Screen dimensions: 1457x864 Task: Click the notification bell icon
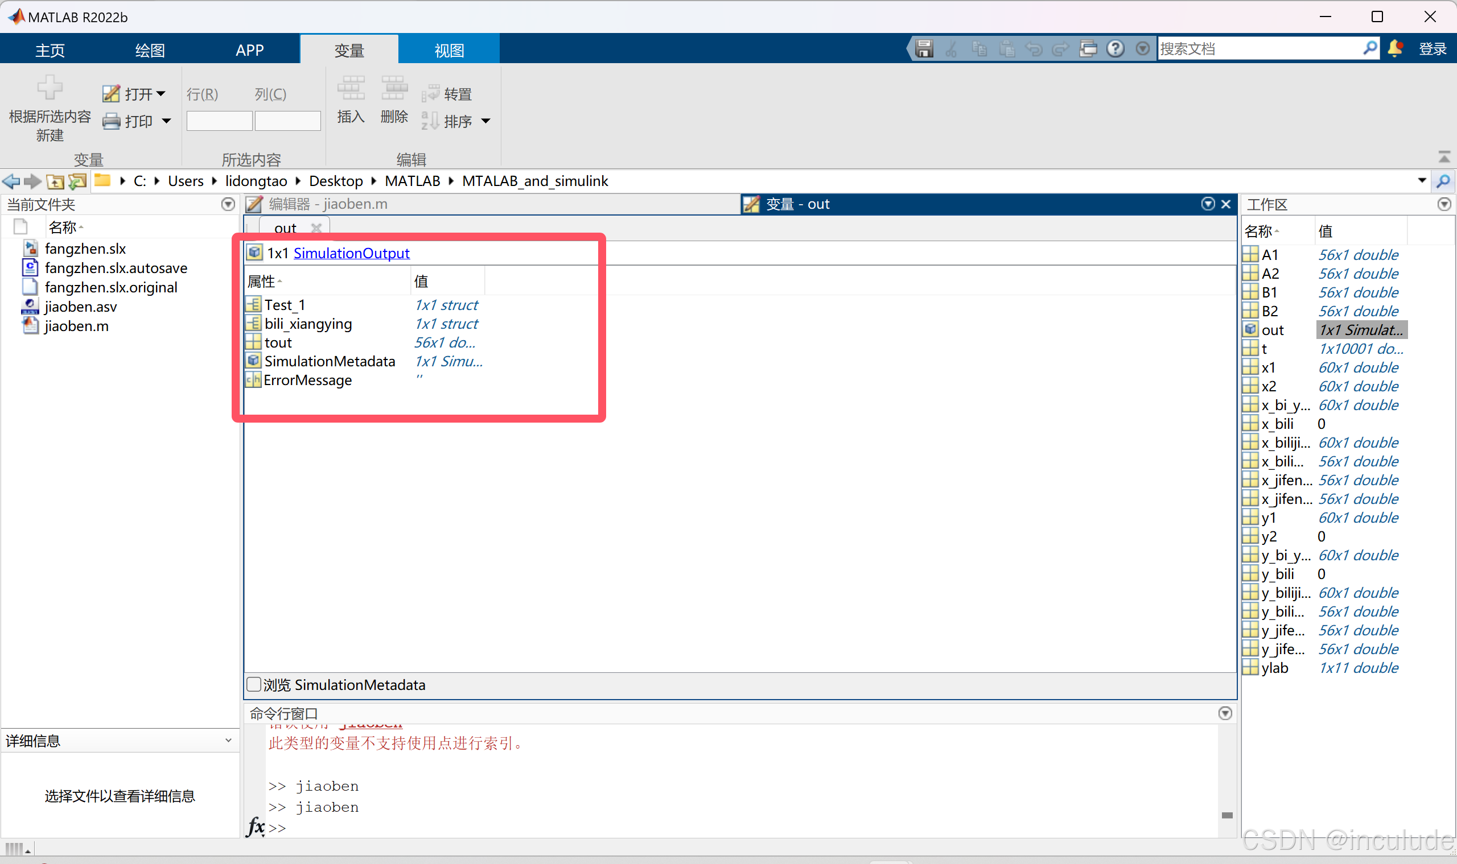pos(1394,48)
